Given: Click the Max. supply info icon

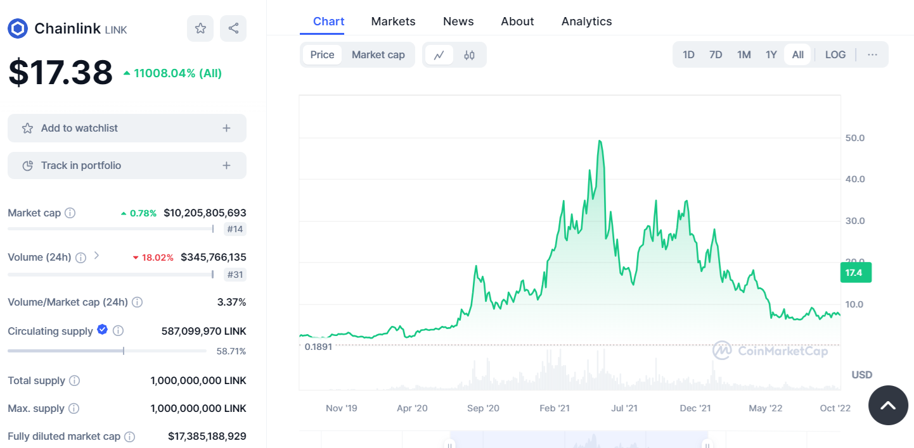Looking at the screenshot, I should click(74, 409).
